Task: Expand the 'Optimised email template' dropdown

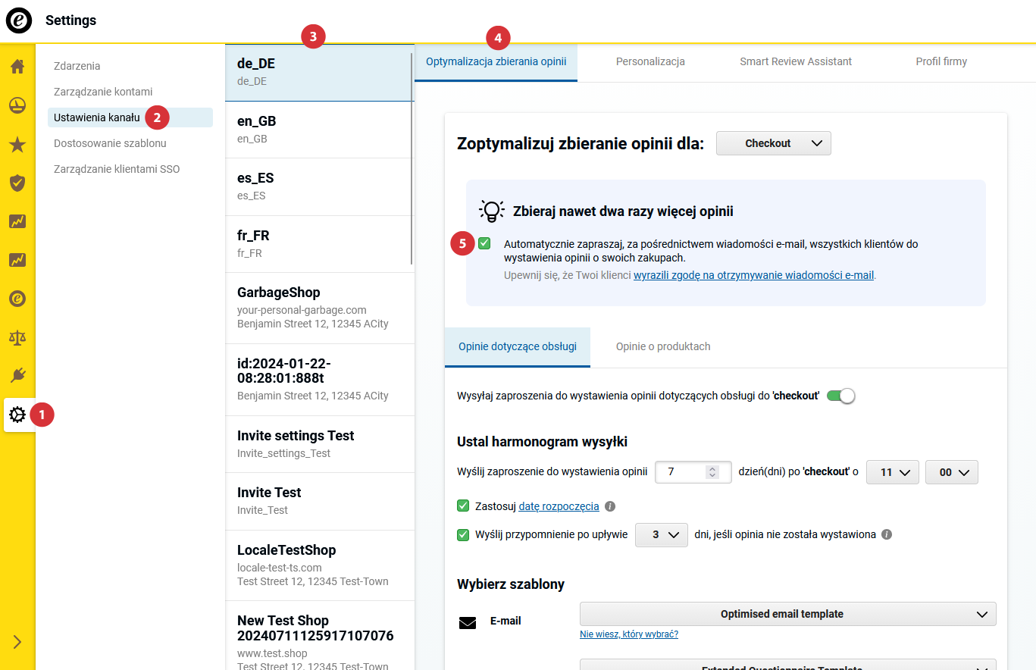Action: 787,614
